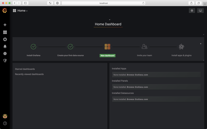Image resolution: width=207 pixels, height=129 pixels.
Task: Click the Invite your team users icon
Action: click(144, 47)
